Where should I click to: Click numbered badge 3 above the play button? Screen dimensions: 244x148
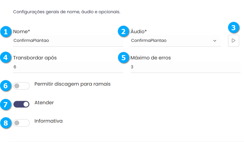click(x=233, y=28)
